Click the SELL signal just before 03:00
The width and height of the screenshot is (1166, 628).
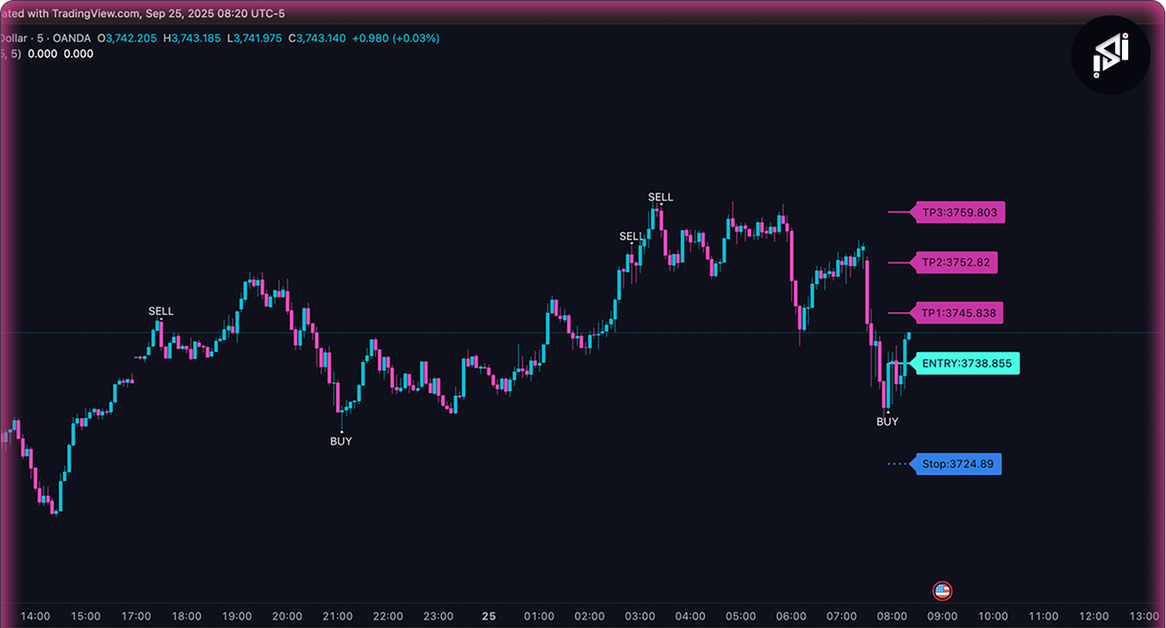631,237
